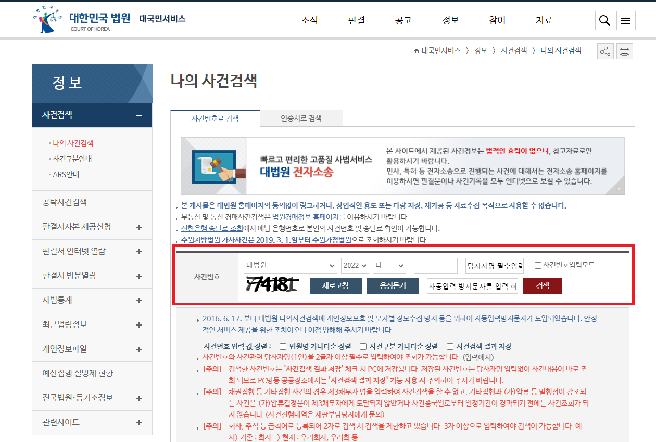
Task: Open the 공고 top menu
Action: (403, 20)
